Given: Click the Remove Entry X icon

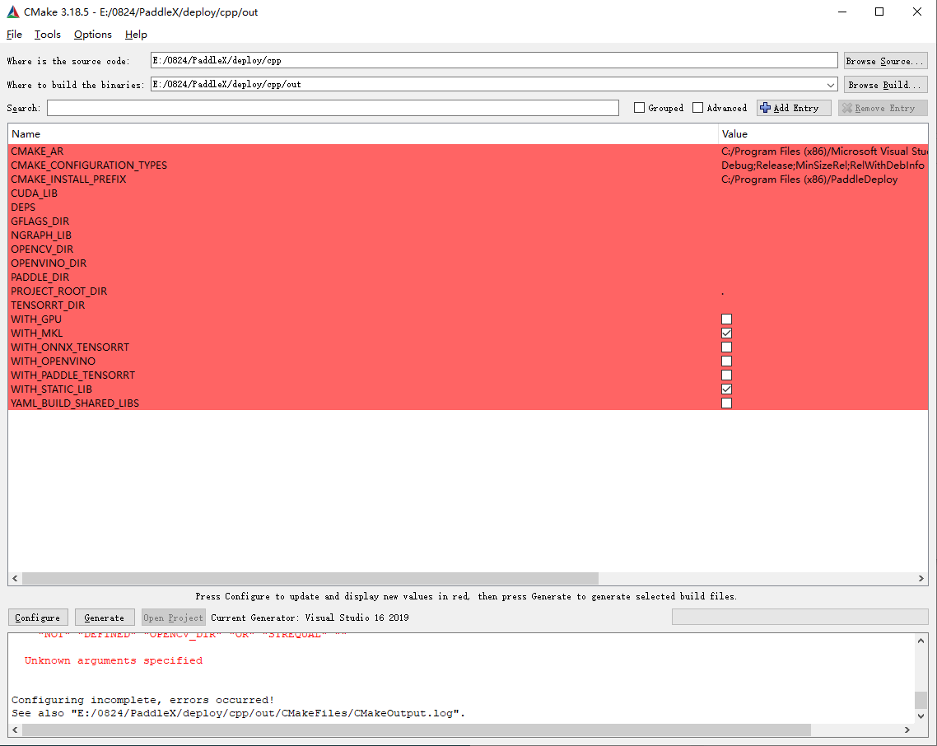Looking at the screenshot, I should click(847, 108).
